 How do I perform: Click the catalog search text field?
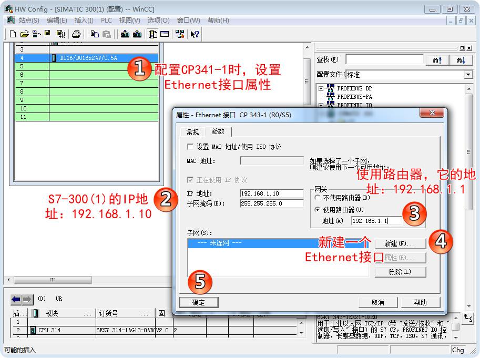tap(384, 59)
